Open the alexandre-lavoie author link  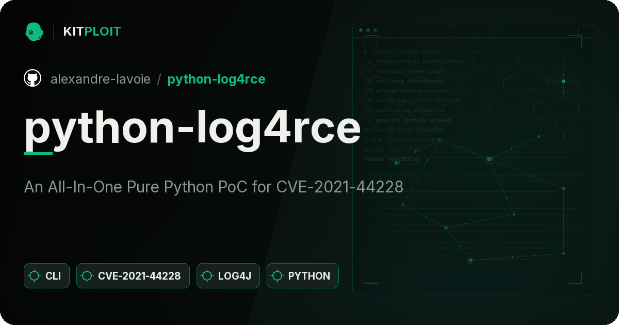coord(101,79)
